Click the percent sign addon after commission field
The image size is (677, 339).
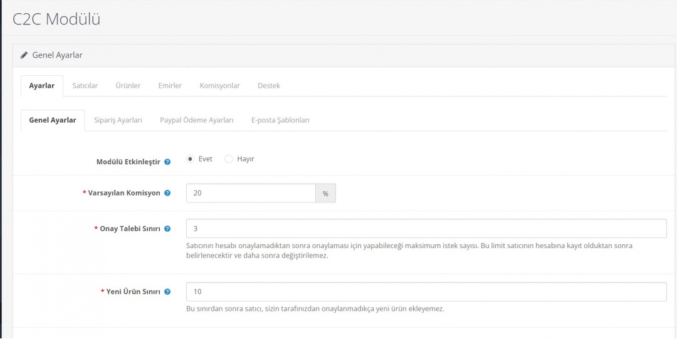[325, 194]
